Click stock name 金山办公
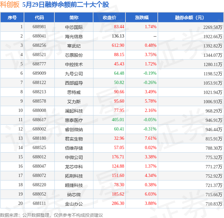 coord(74,204)
